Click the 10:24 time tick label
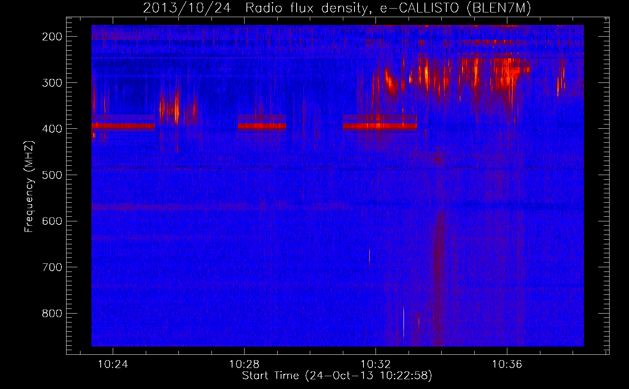 (113, 364)
